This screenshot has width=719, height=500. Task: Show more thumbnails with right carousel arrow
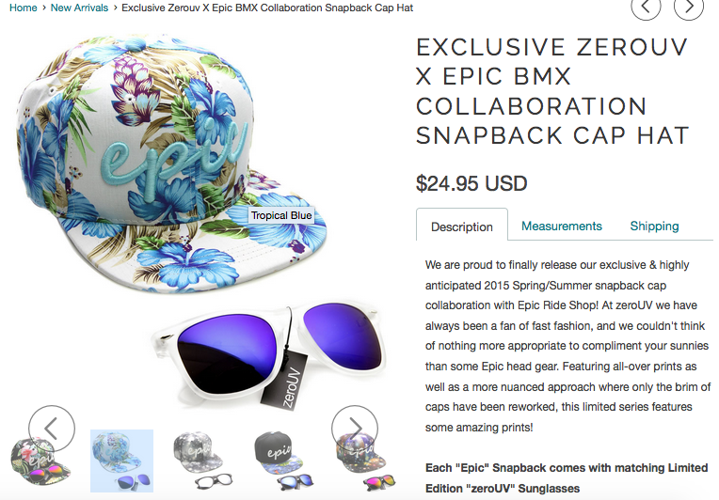[355, 429]
